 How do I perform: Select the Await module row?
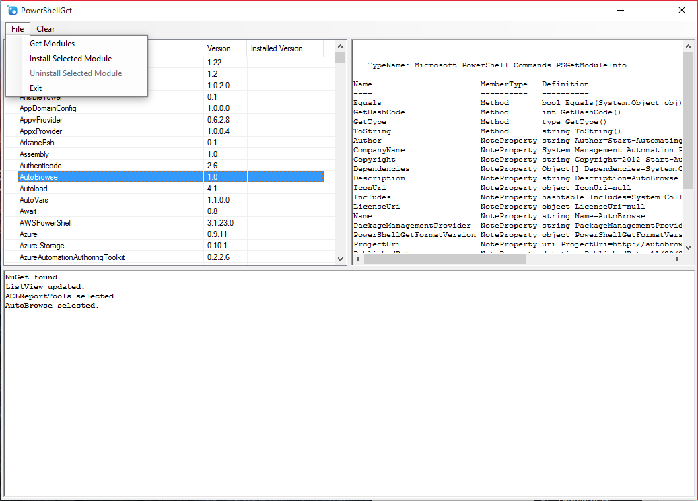pyautogui.click(x=171, y=211)
